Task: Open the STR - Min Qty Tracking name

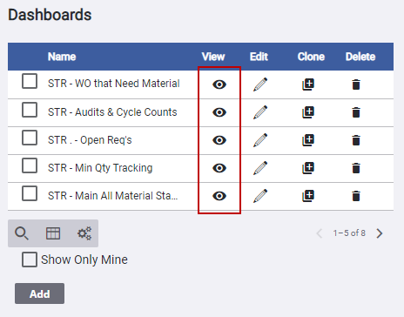Action: point(100,168)
